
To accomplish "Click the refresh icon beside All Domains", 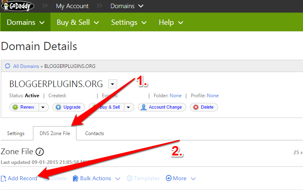I will 8,66.
